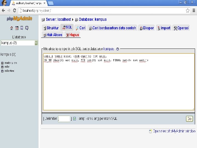Open the mhsview browse icon

point(2,71)
